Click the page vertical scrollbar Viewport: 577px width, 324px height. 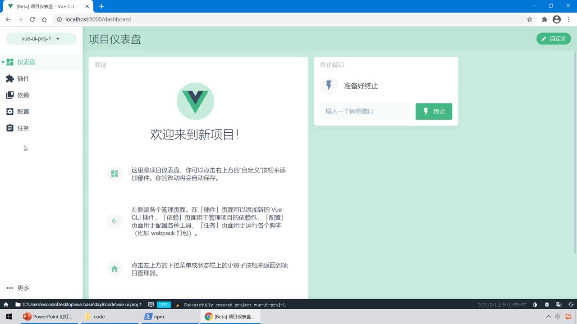[x=575, y=153]
